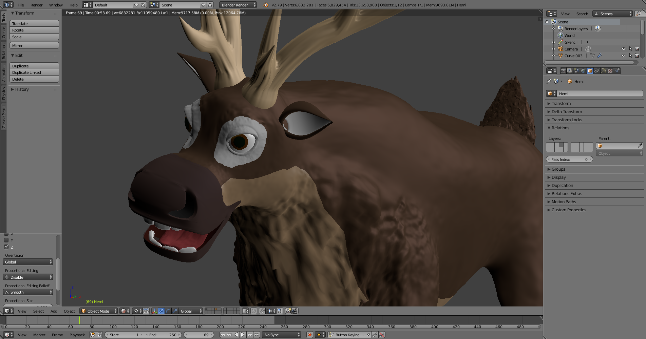Click the object name field Hemi
Viewport: 646px width, 339px height.
point(600,93)
